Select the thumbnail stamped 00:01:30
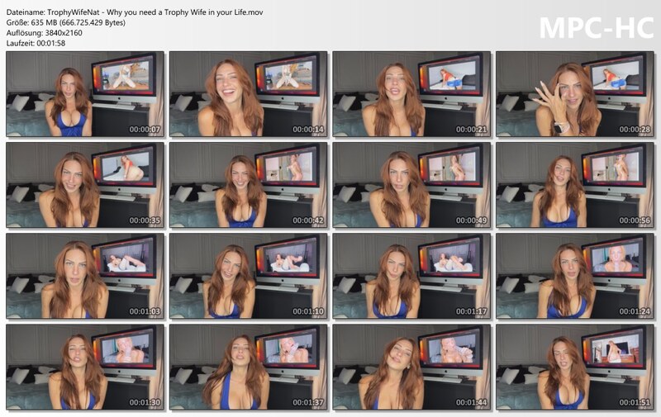The height and width of the screenshot is (417, 661). tap(85, 367)
